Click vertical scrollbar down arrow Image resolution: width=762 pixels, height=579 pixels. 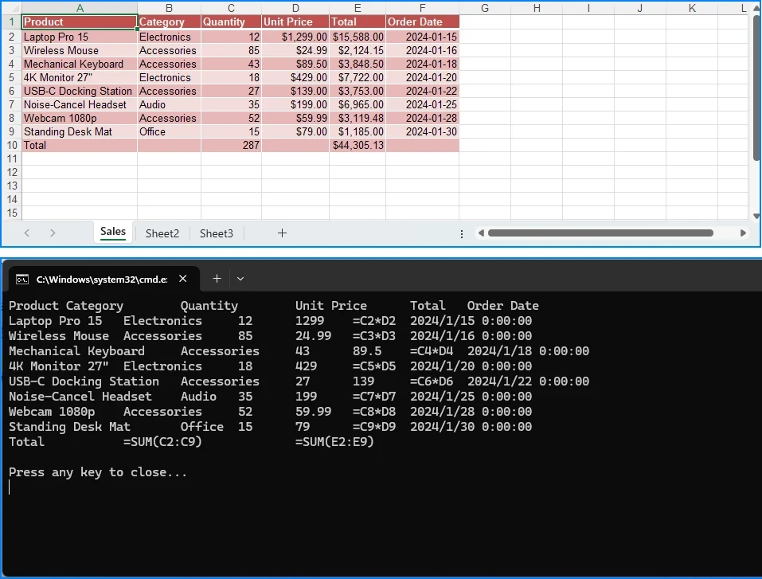tap(756, 217)
